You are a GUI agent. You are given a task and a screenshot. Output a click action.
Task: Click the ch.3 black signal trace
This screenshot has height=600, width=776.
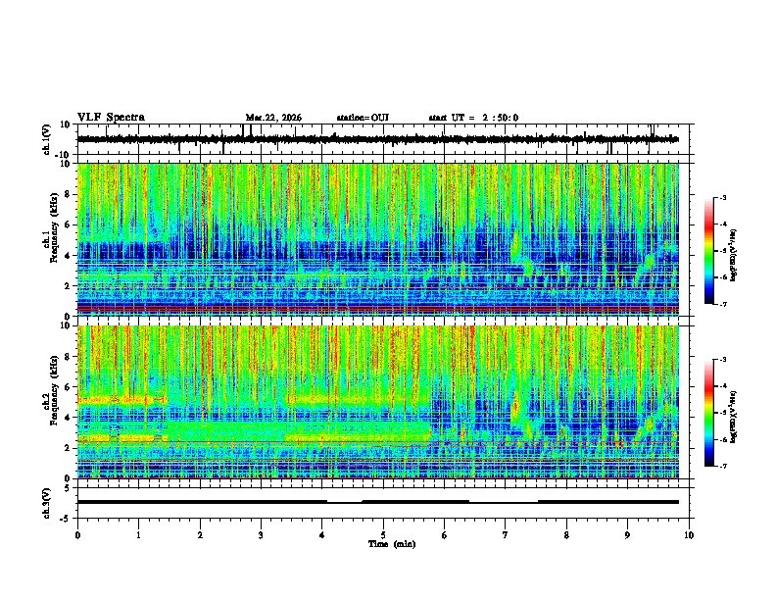pyautogui.click(x=377, y=502)
